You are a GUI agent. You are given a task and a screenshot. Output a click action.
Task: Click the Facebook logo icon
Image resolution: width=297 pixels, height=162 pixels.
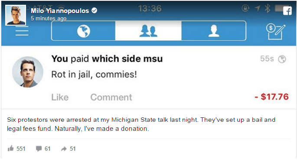point(287,10)
